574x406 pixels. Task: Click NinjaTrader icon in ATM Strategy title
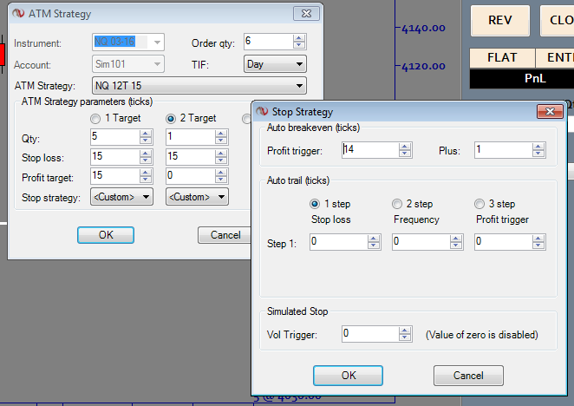pos(18,14)
